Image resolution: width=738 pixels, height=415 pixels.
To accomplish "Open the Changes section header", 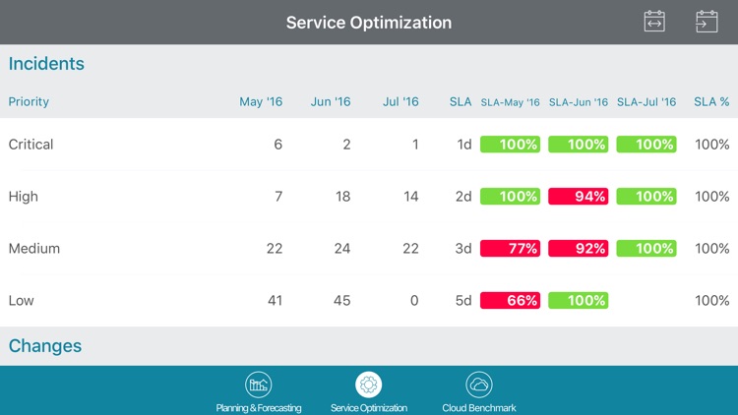I will point(45,346).
